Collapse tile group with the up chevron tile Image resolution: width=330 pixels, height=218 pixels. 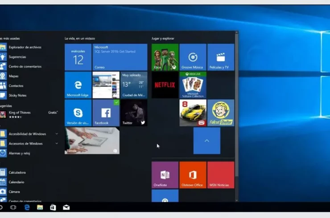(207, 141)
